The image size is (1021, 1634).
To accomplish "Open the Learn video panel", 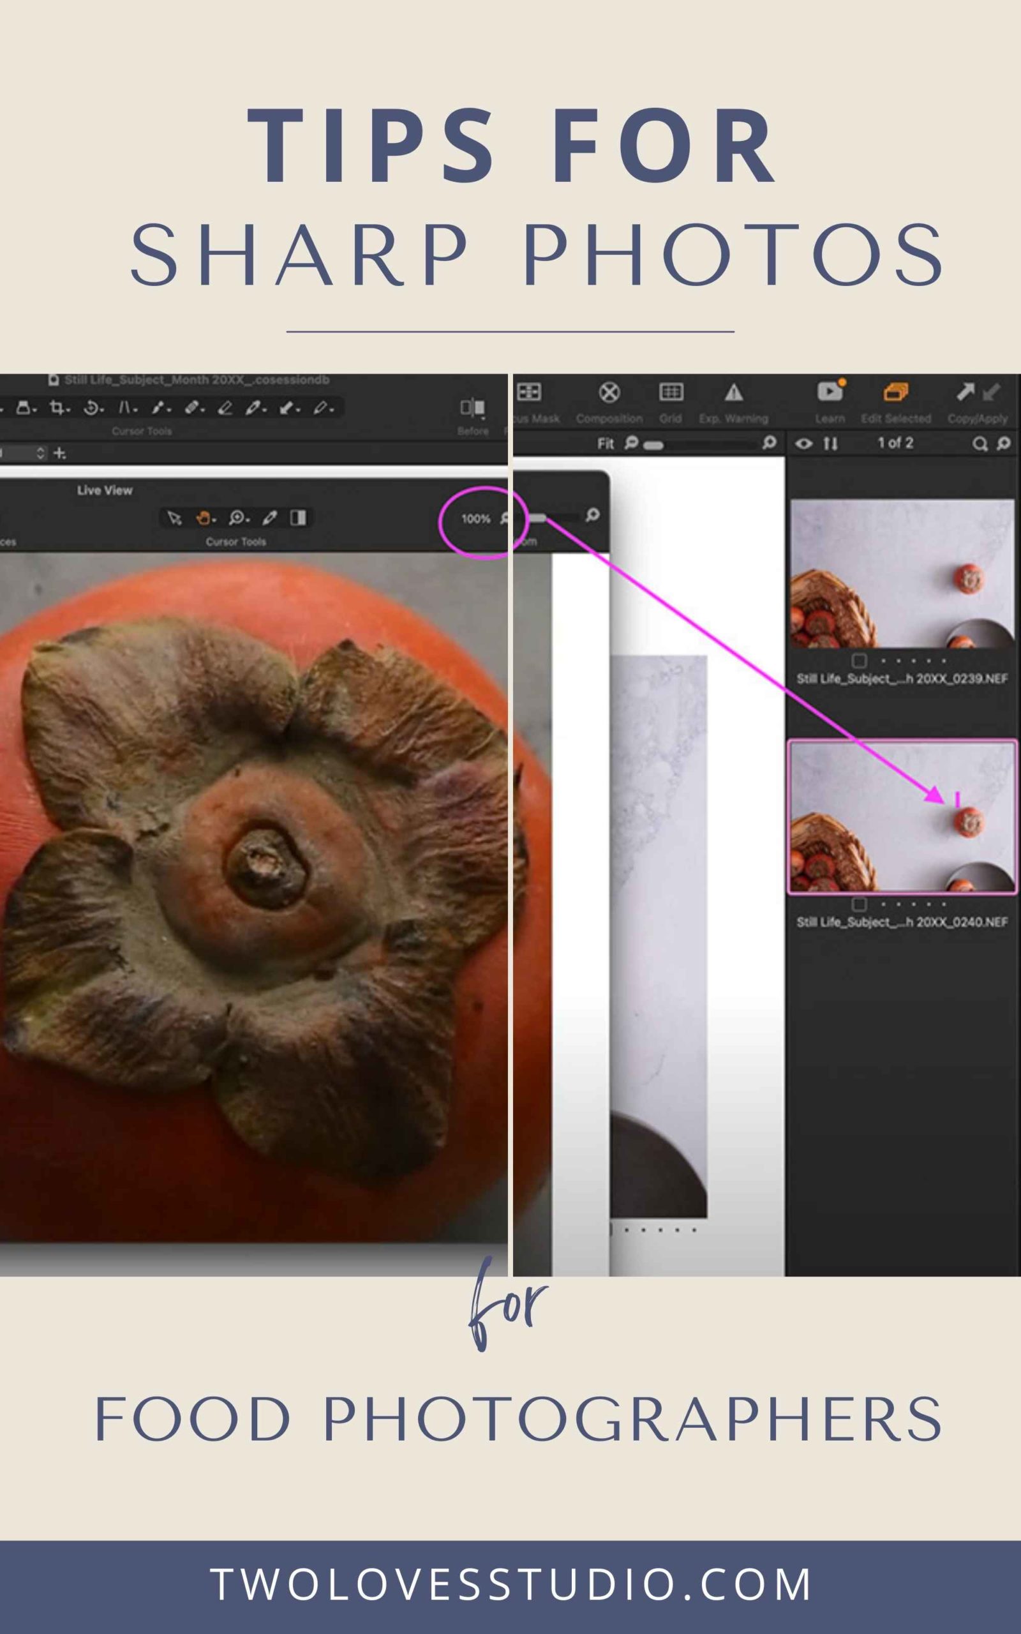I will [830, 393].
